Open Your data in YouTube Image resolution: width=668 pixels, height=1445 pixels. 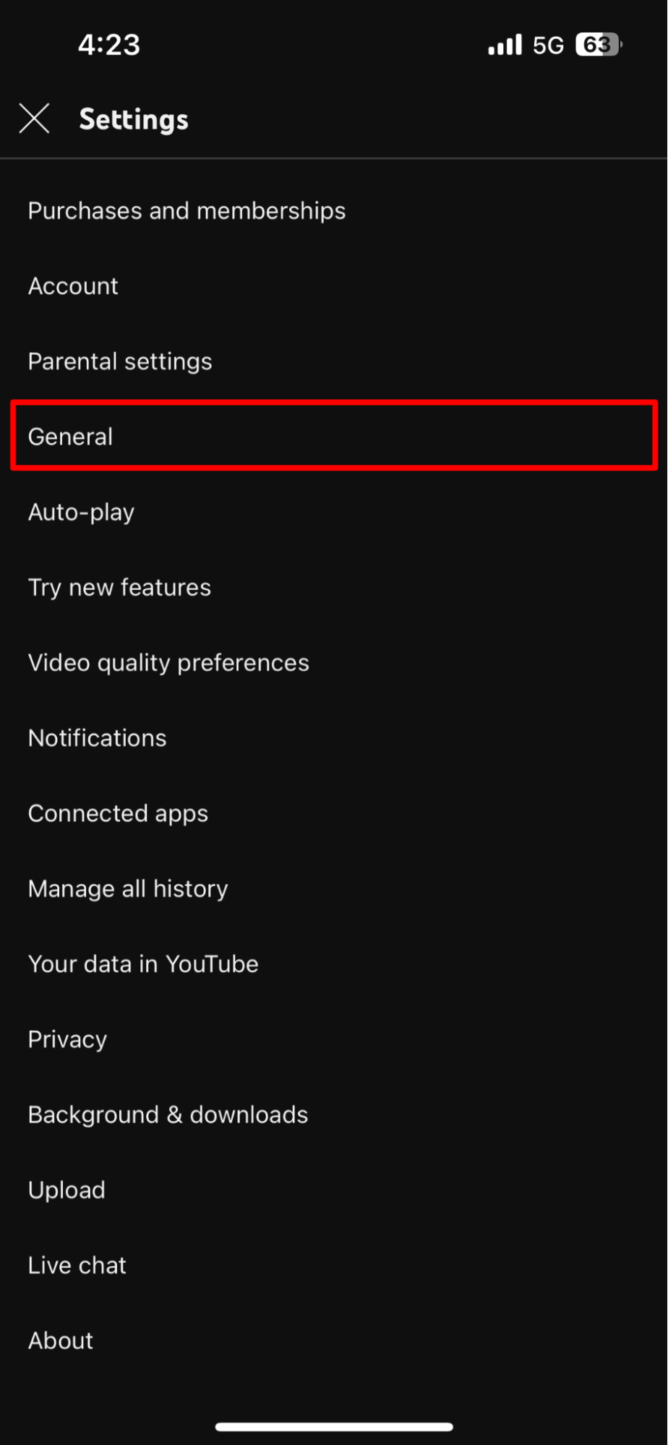click(143, 963)
